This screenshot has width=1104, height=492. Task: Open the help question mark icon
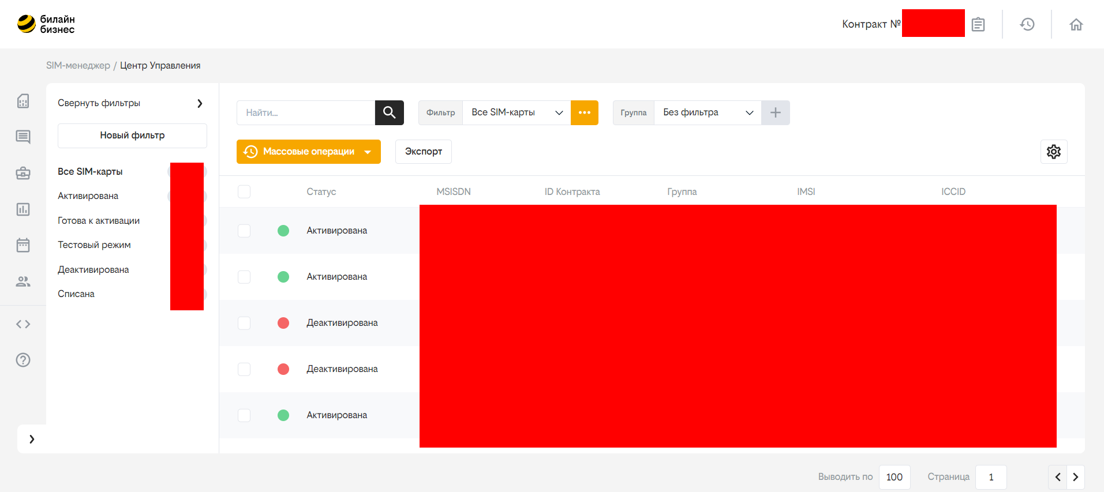coord(23,360)
